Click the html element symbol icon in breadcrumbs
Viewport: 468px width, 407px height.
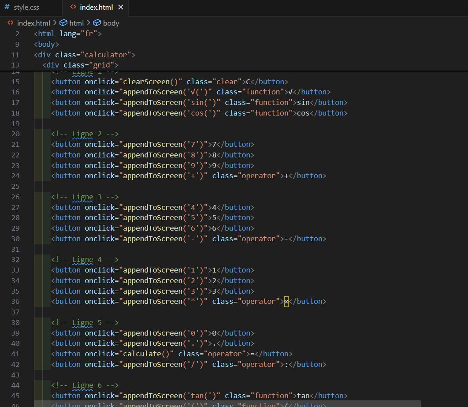[x=63, y=23]
